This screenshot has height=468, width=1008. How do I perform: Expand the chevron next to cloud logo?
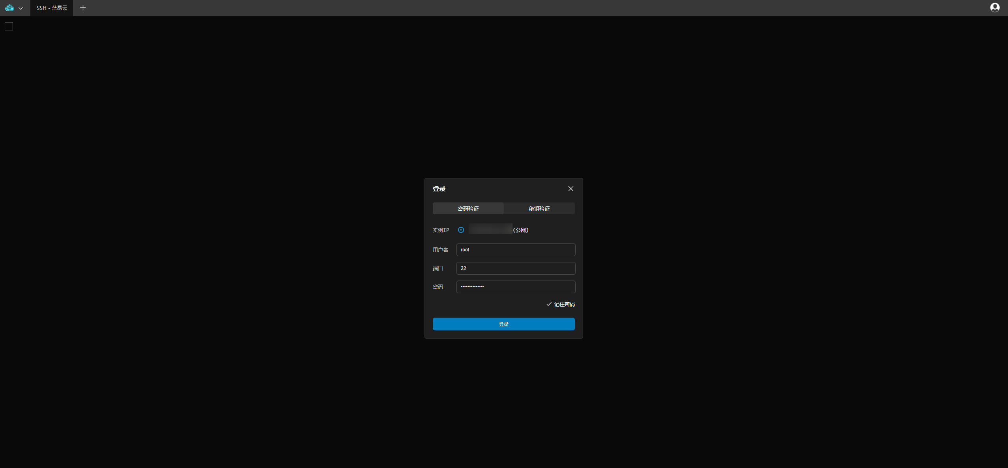(21, 8)
